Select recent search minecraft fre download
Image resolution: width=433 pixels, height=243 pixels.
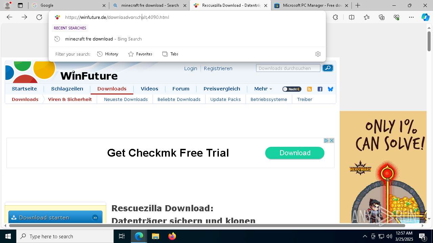tap(187, 39)
